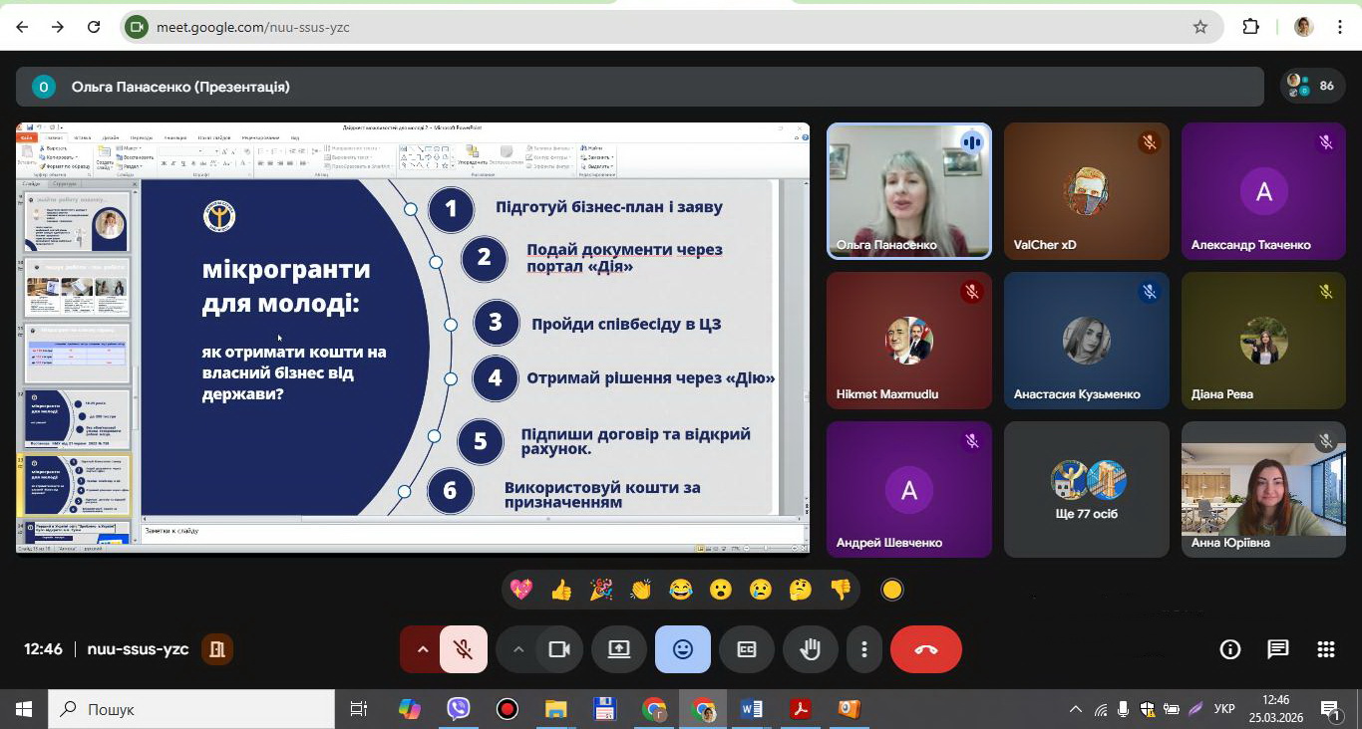Expand the video settings arrow

(x=517, y=649)
